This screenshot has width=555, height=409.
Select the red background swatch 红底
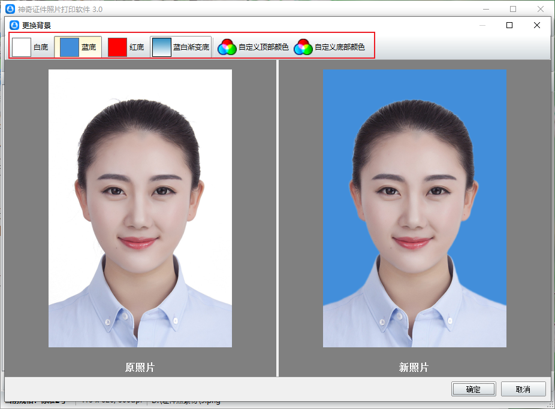126,47
